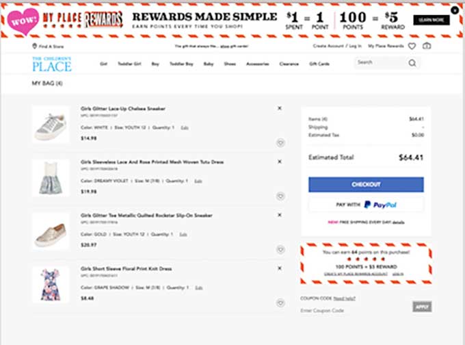Focus the Enter Coupon Code field
This screenshot has width=465, height=345.
[x=355, y=310]
